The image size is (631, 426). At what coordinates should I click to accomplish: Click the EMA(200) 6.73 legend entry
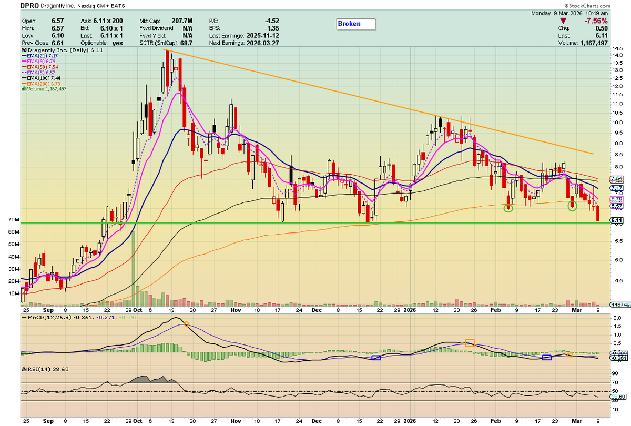coord(40,83)
